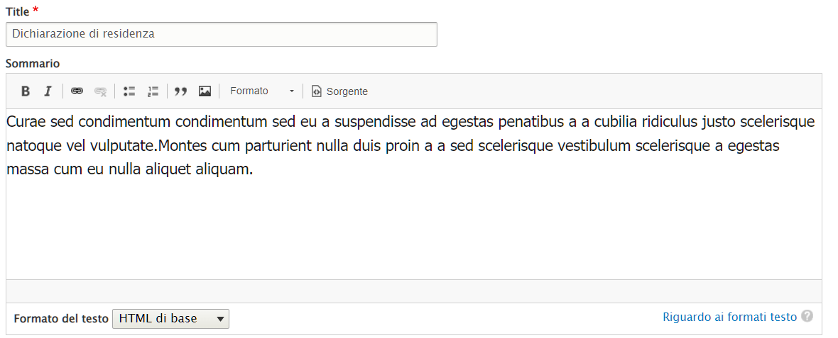Viewport: 838px width, 338px height.
Task: Toggle bold formatting in the editor
Action: pos(26,91)
